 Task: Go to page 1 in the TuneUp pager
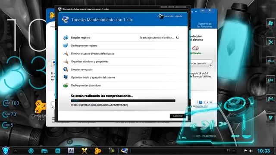(x=197, y=102)
